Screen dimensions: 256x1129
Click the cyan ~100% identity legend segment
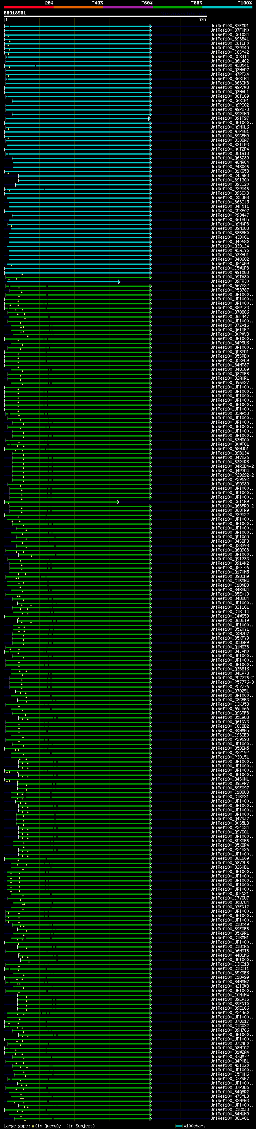[228, 7]
